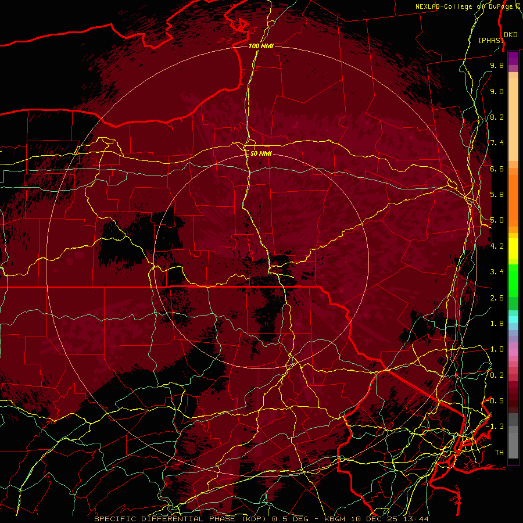The image size is (523, 523).
Task: Click the 3.4 value on the scale
Action: (497, 272)
